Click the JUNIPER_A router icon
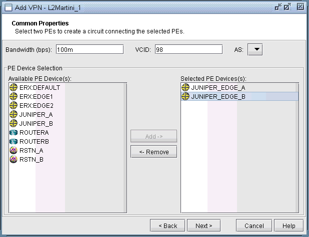This screenshot has height=237, width=309. click(14, 114)
